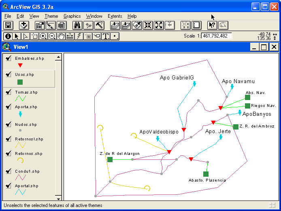
Task: Click the Save Project toolbar icon
Action: (x=8, y=25)
